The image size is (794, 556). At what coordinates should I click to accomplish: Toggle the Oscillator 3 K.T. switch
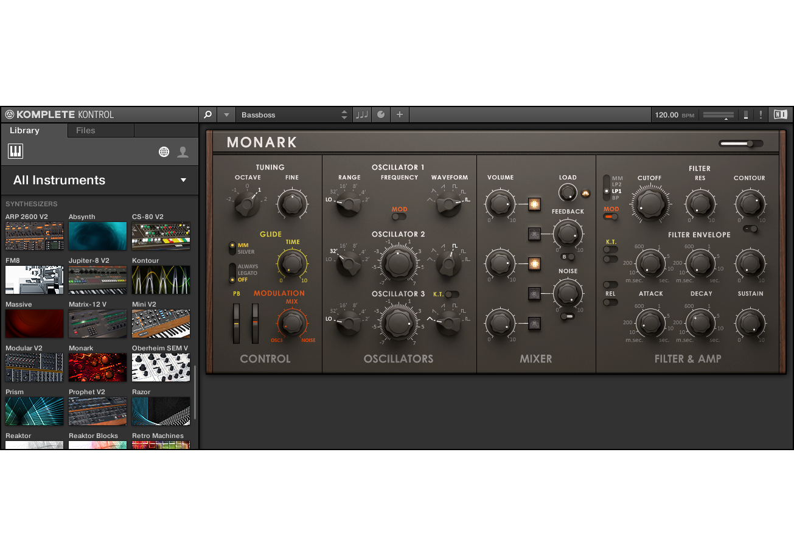click(x=451, y=294)
